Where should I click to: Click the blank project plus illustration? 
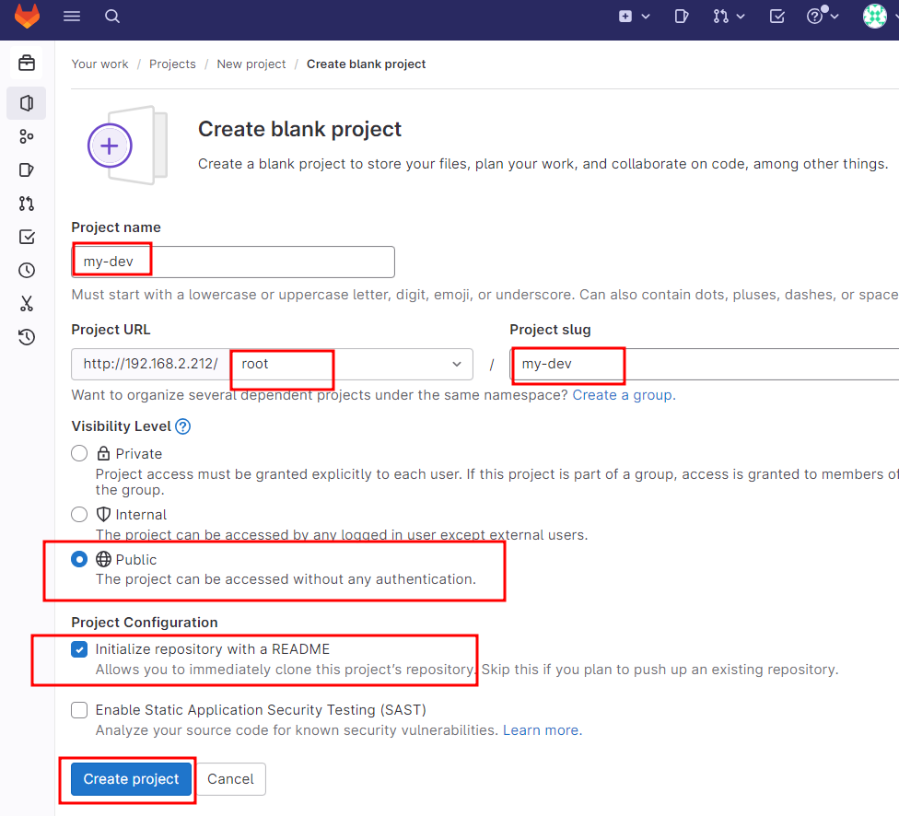[x=127, y=146]
